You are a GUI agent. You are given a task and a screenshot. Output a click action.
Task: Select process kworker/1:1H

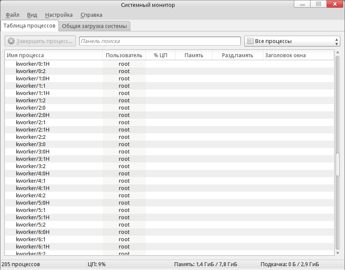tap(169, 93)
